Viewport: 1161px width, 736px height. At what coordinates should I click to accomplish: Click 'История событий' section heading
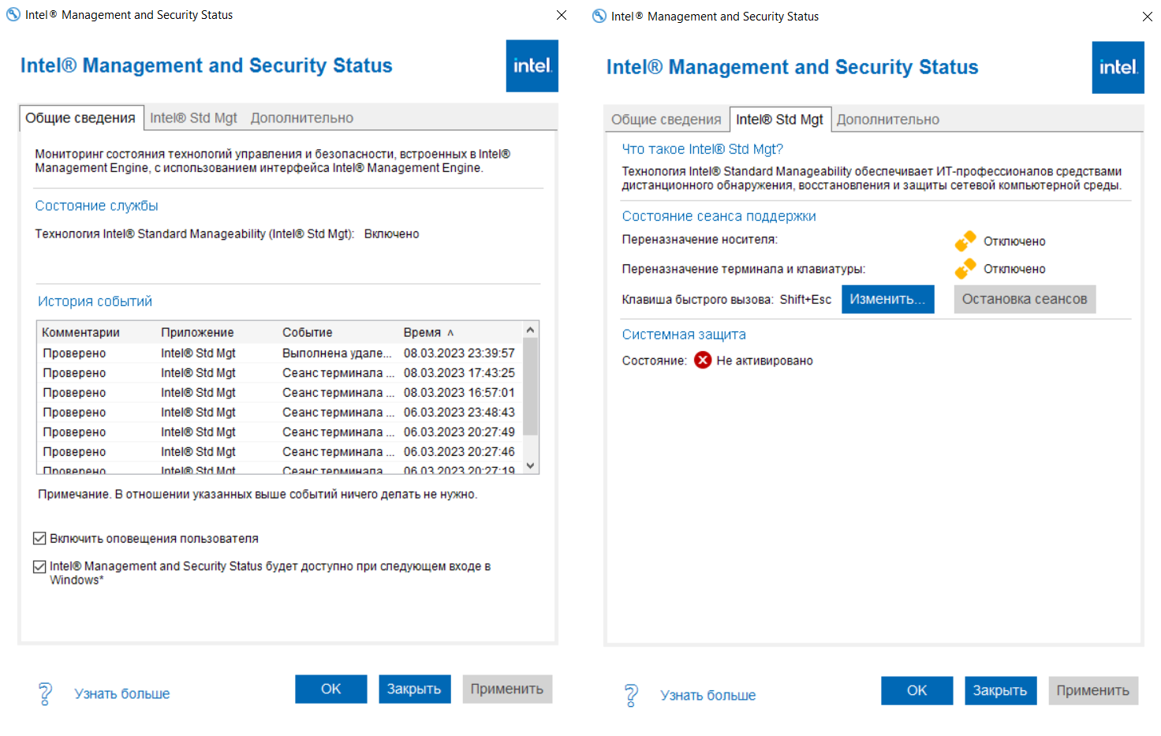95,301
